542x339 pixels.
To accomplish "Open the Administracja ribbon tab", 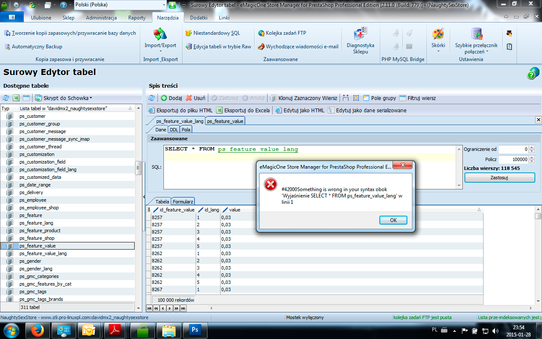I will click(101, 18).
